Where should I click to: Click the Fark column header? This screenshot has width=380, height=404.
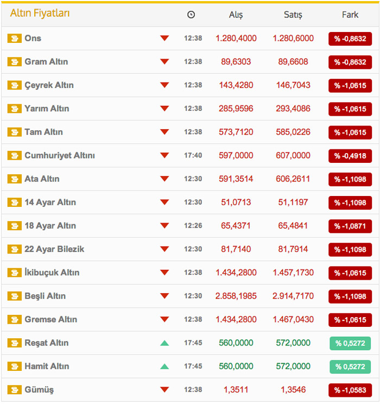click(x=350, y=15)
